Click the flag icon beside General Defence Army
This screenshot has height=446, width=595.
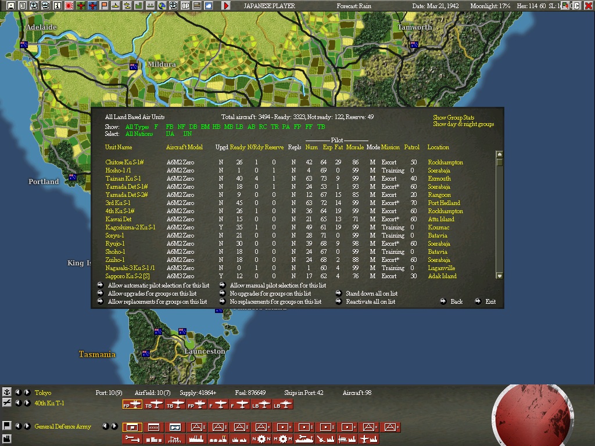click(x=7, y=426)
